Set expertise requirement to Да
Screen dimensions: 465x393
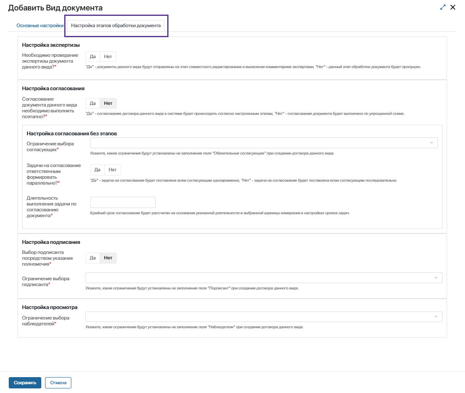pos(93,57)
